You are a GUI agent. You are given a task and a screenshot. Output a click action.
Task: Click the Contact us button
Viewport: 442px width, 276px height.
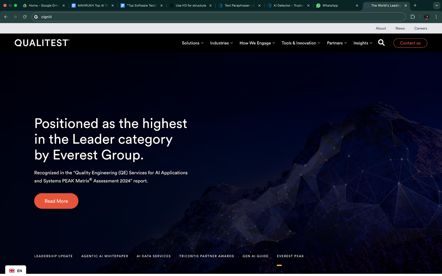tap(410, 43)
